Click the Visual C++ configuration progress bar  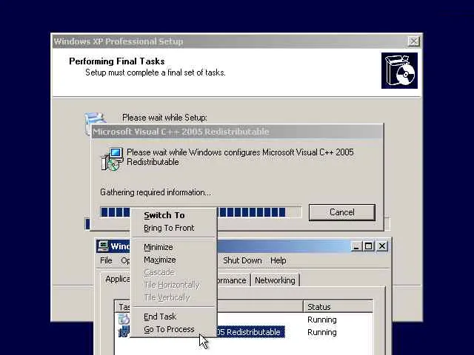(x=201, y=212)
